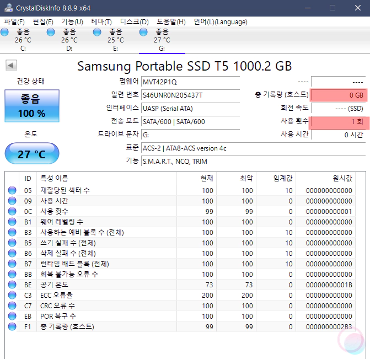Image resolution: width=370 pixels, height=359 pixels.
Task: Select the 사용하는 예비 블록 수 (전체) row
Action: 180,232
